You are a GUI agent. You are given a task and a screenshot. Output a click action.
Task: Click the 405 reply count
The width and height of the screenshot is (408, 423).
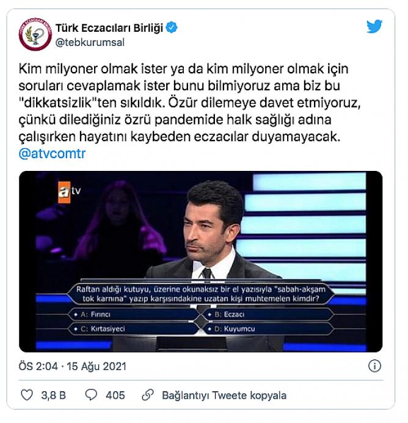pos(115,395)
